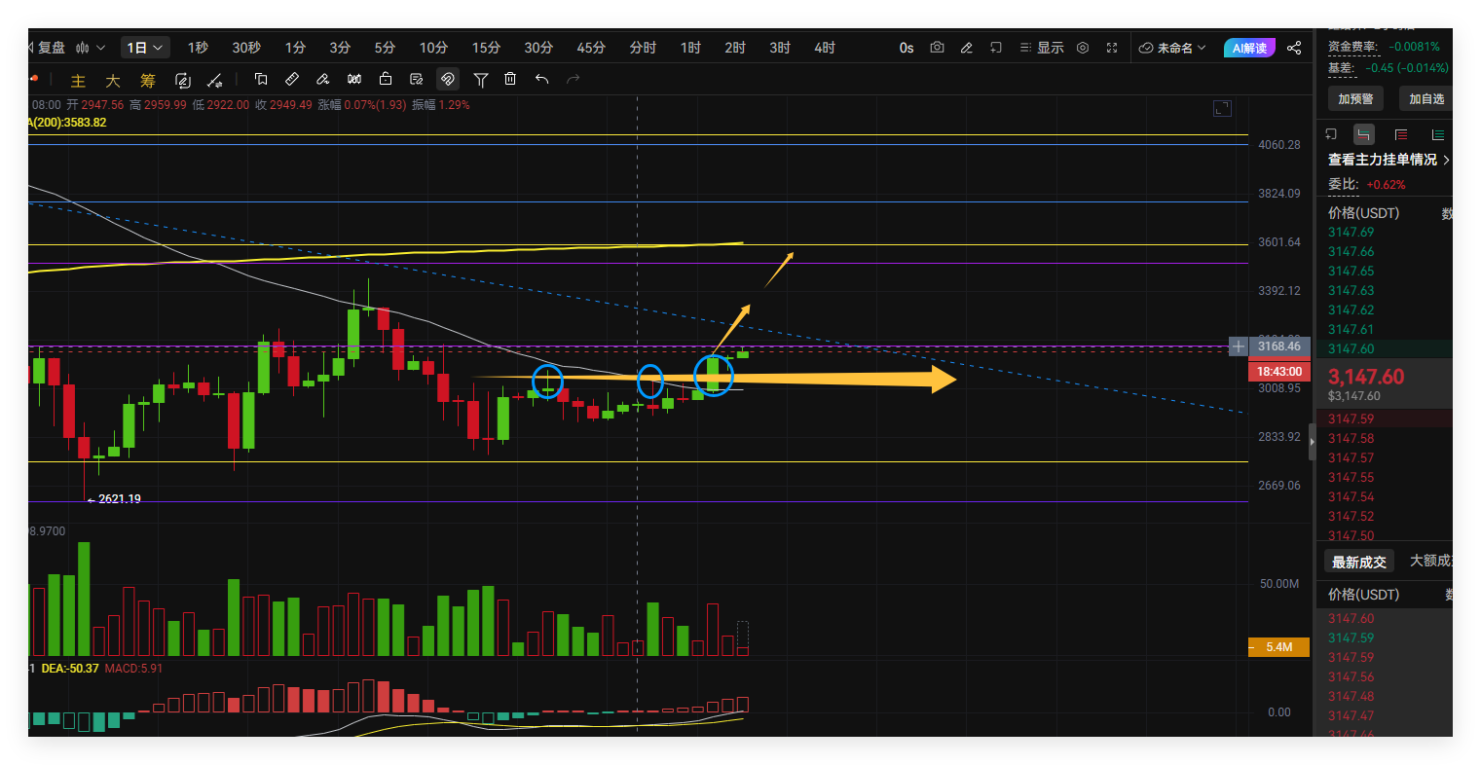
Task: Click the share icon beside AI解读
Action: pyautogui.click(x=1294, y=48)
